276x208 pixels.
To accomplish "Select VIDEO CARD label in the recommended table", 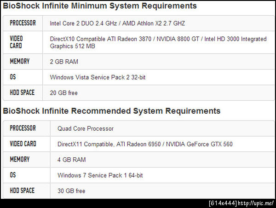I will point(23,144).
